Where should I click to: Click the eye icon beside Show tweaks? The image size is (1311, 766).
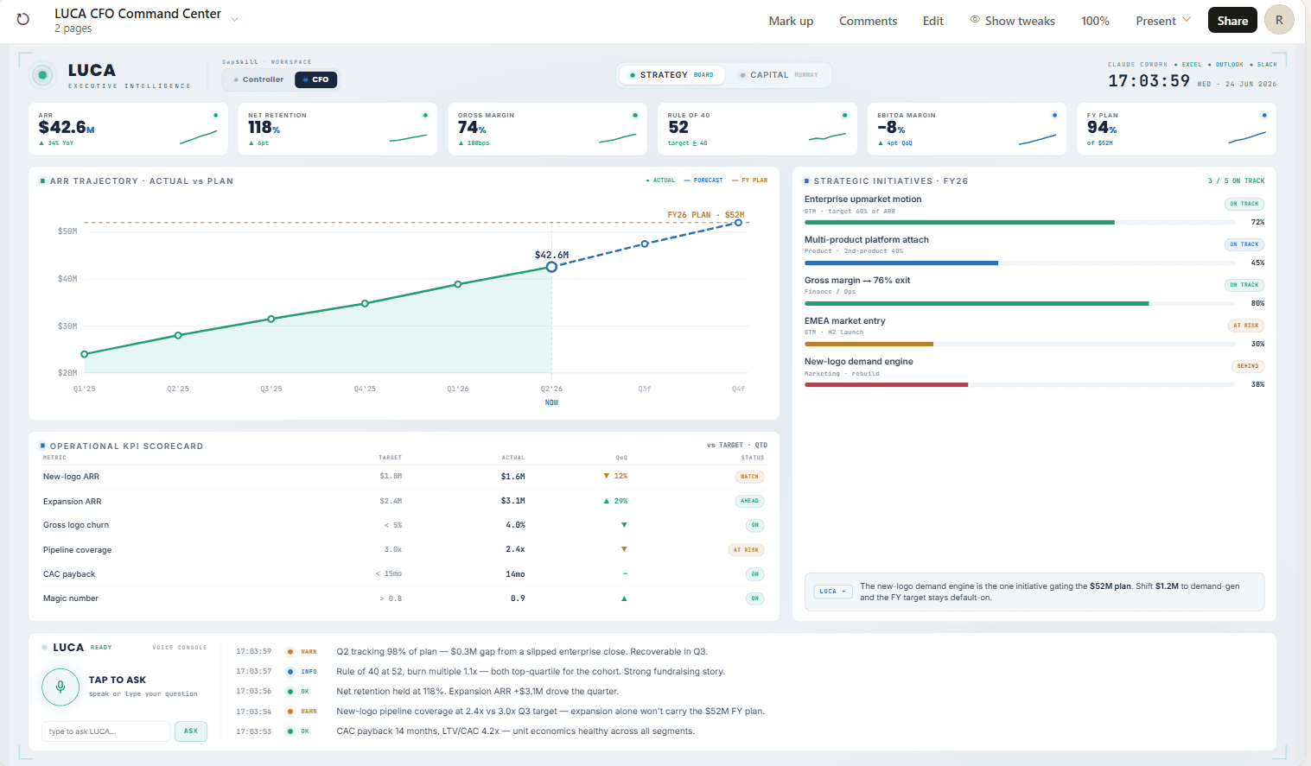(975, 19)
